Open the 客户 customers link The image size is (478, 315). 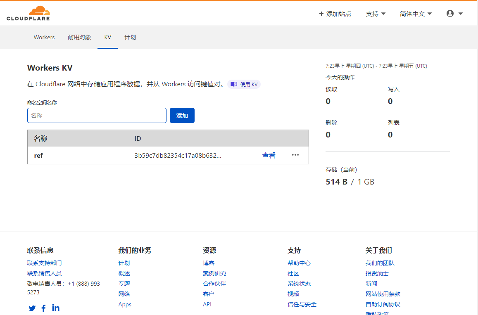coord(209,294)
